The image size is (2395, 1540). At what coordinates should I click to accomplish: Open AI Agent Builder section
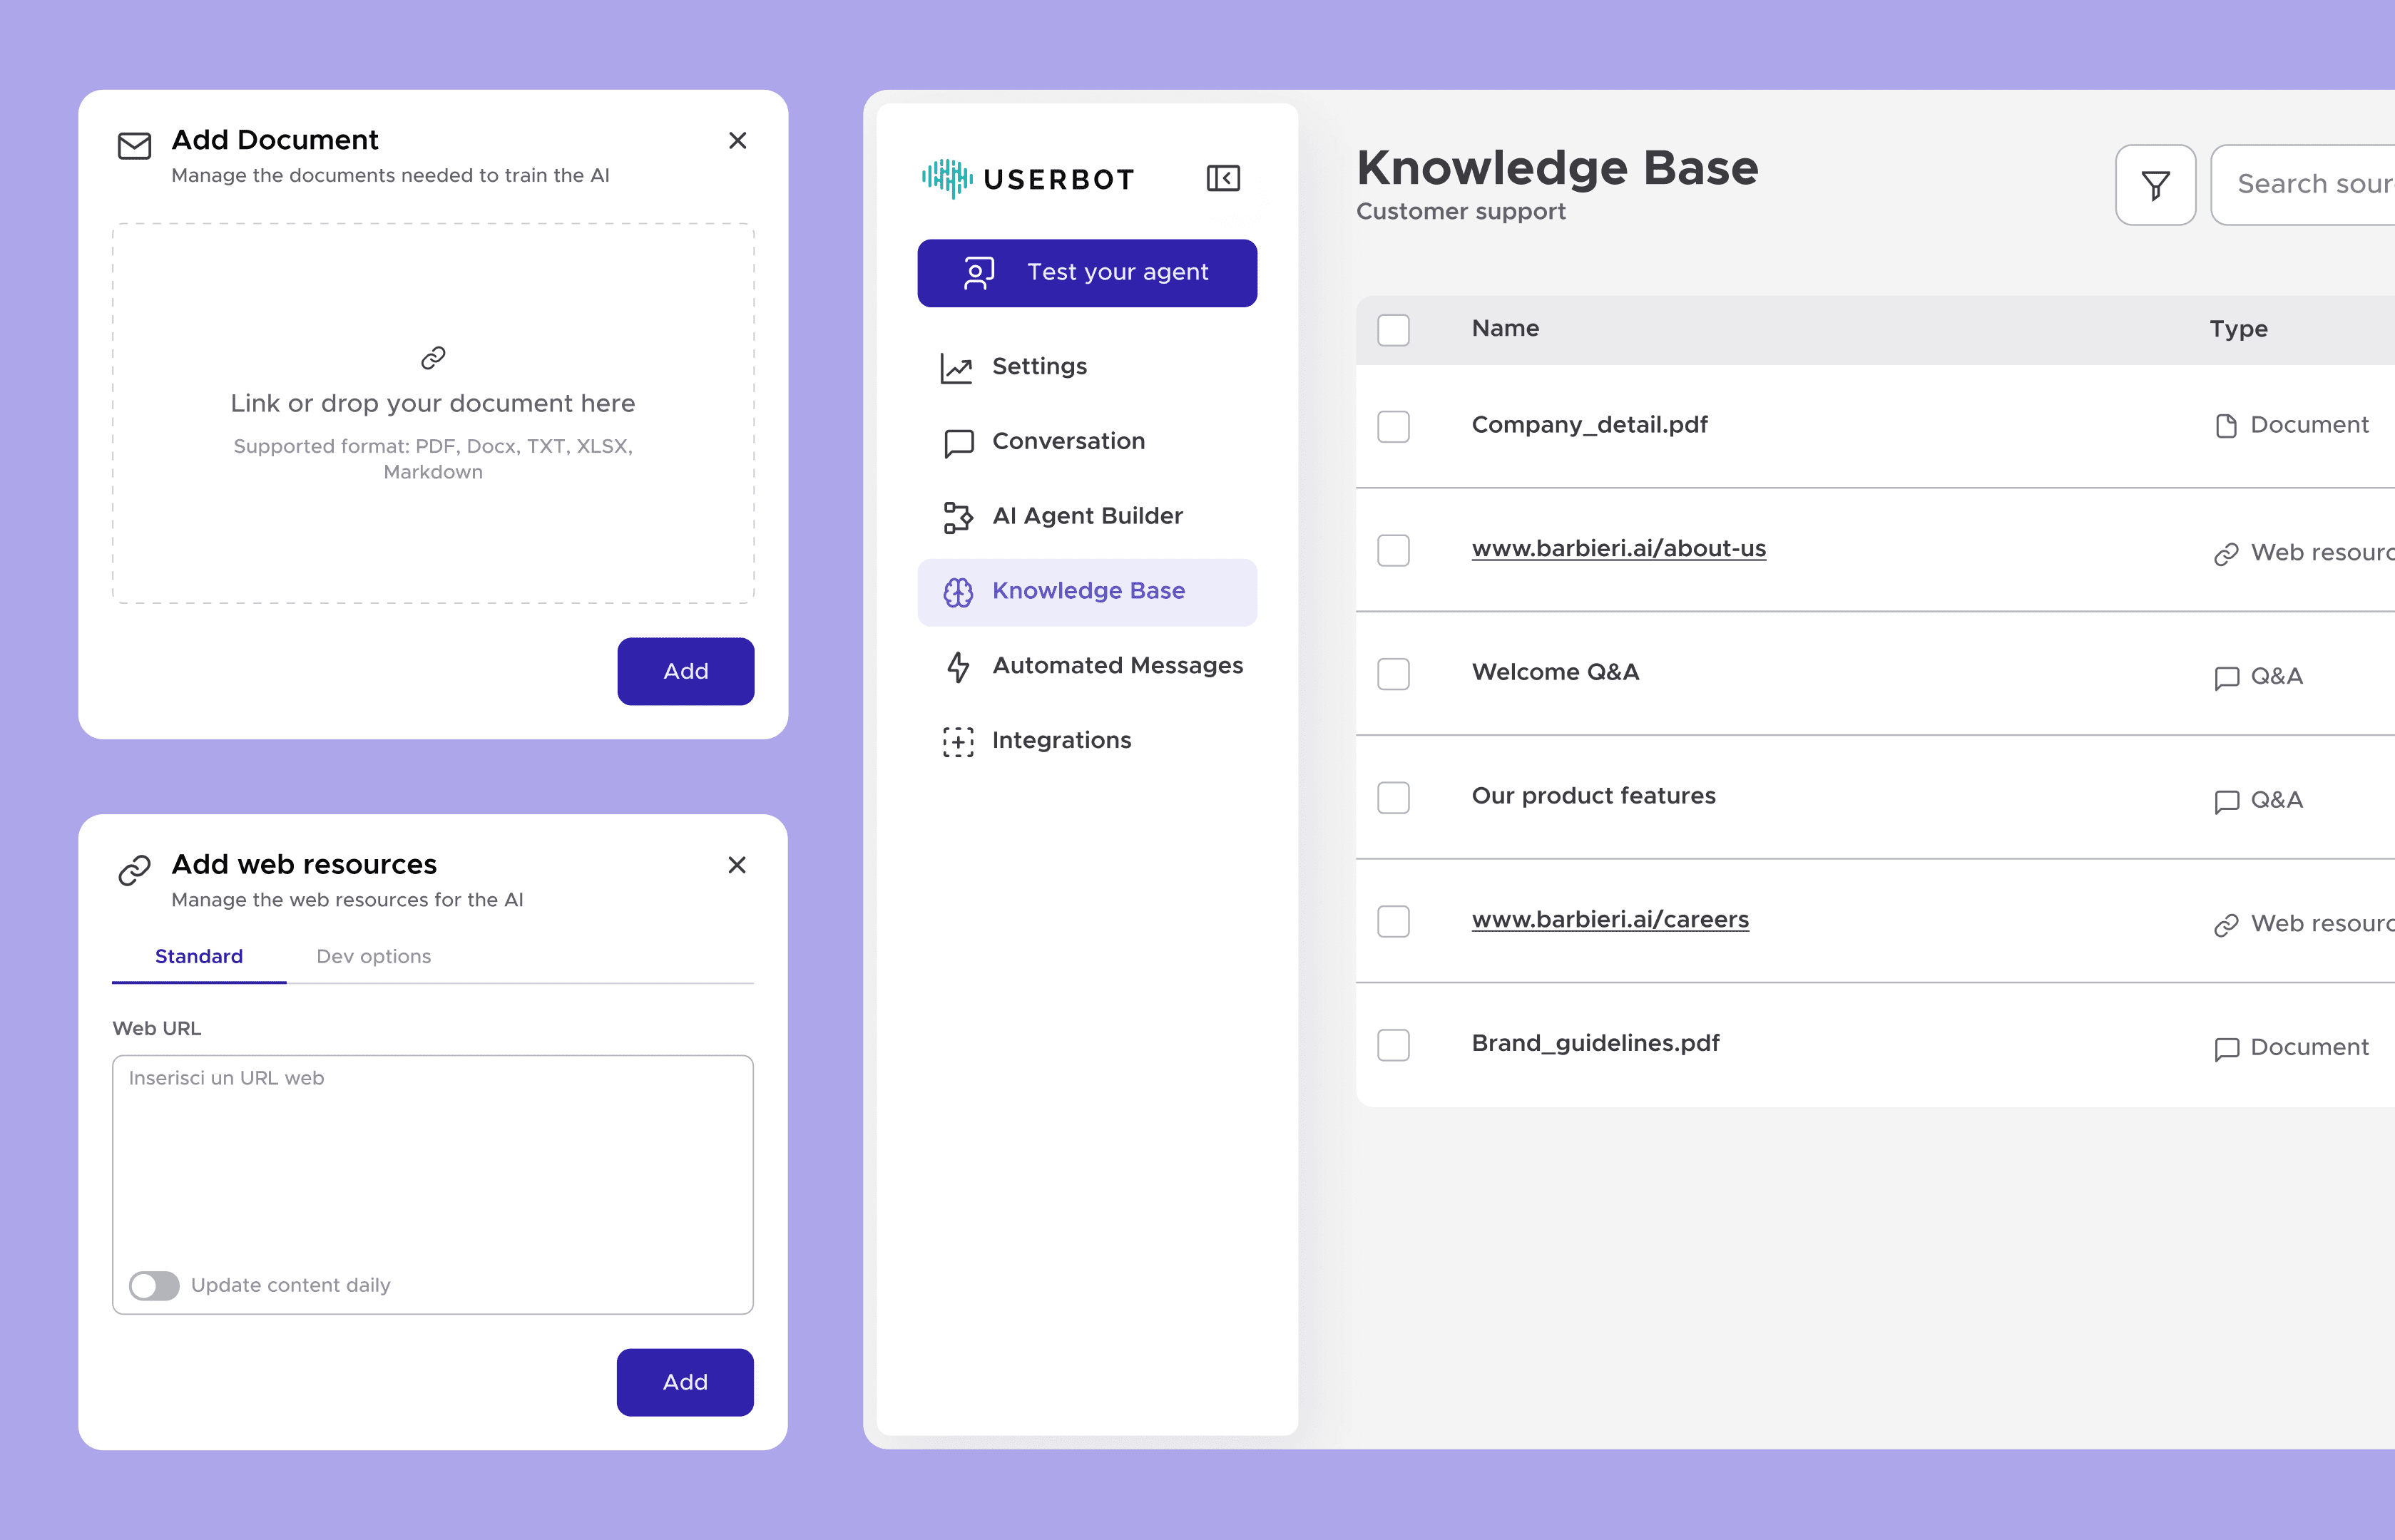point(1086,516)
